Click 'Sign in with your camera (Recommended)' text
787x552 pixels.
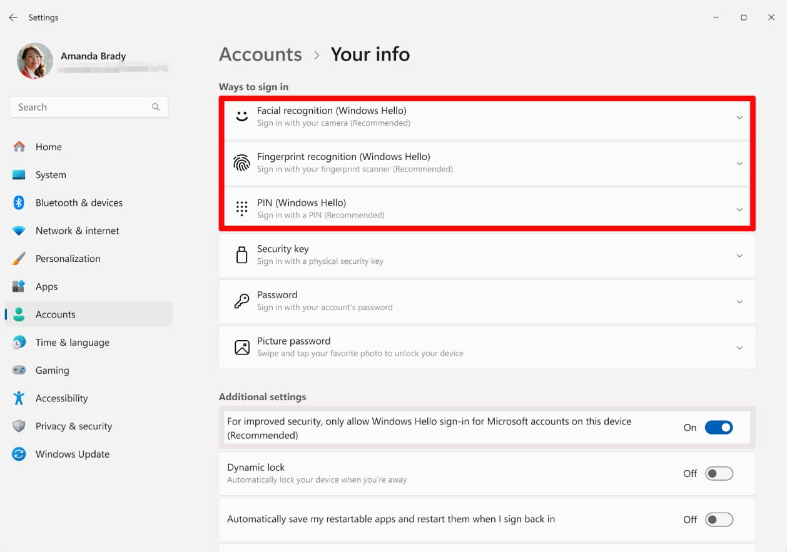point(333,123)
